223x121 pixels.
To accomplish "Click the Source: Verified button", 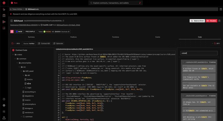I will tap(29, 43).
